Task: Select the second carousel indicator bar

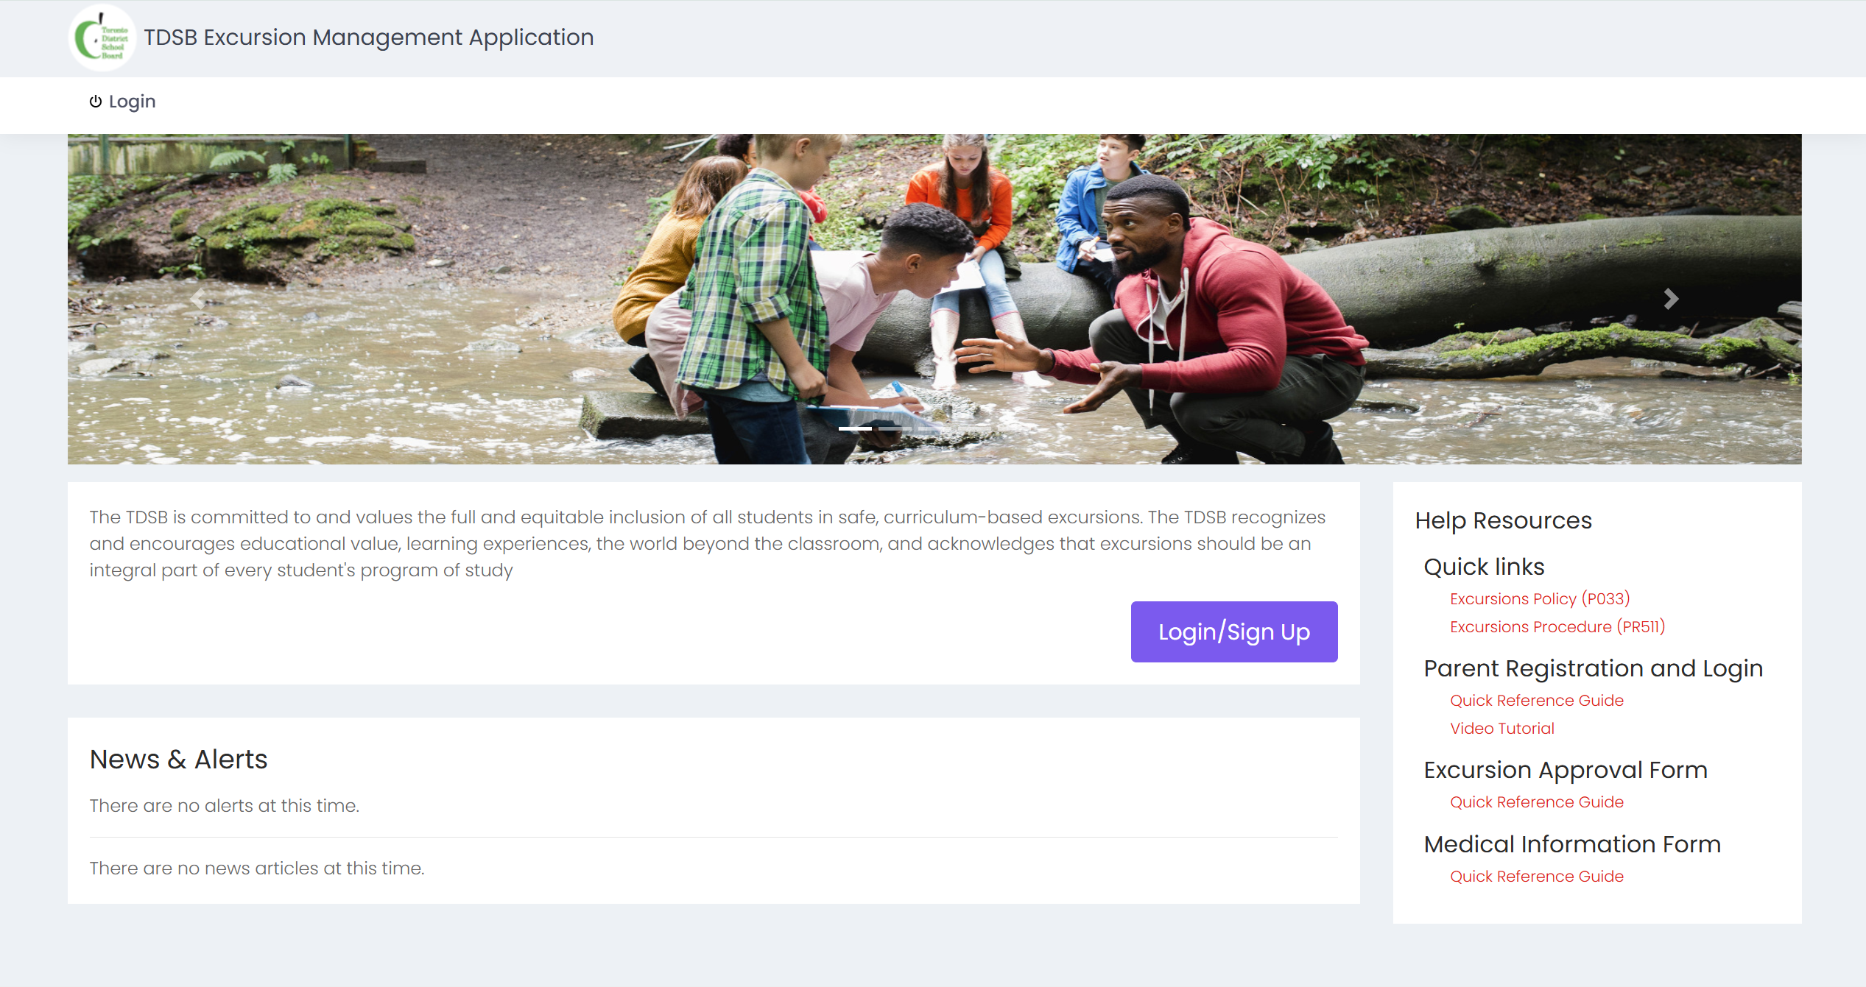Action: click(x=895, y=428)
